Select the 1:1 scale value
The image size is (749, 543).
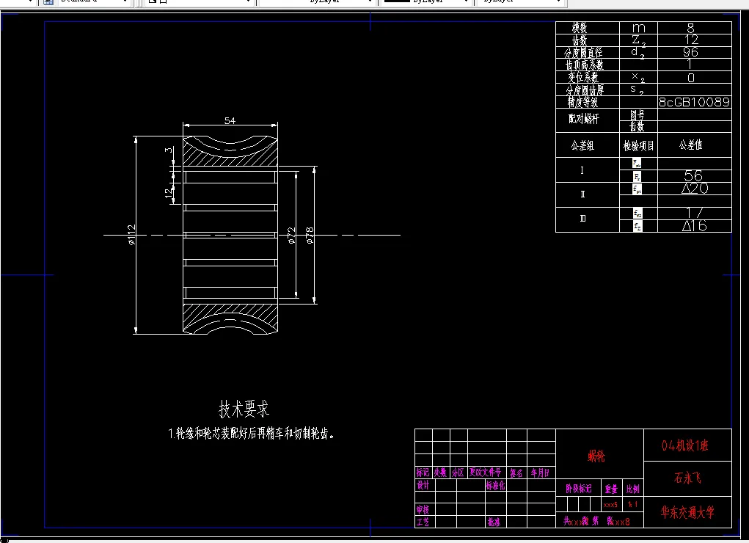coord(632,504)
